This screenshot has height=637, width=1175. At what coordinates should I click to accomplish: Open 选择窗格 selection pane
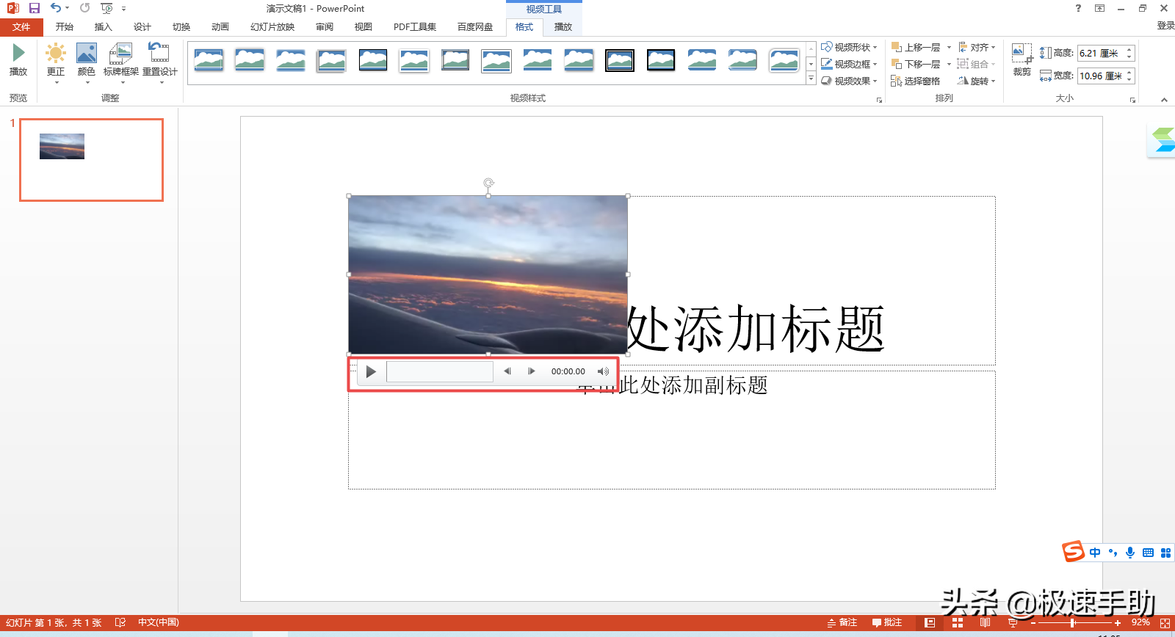point(915,81)
